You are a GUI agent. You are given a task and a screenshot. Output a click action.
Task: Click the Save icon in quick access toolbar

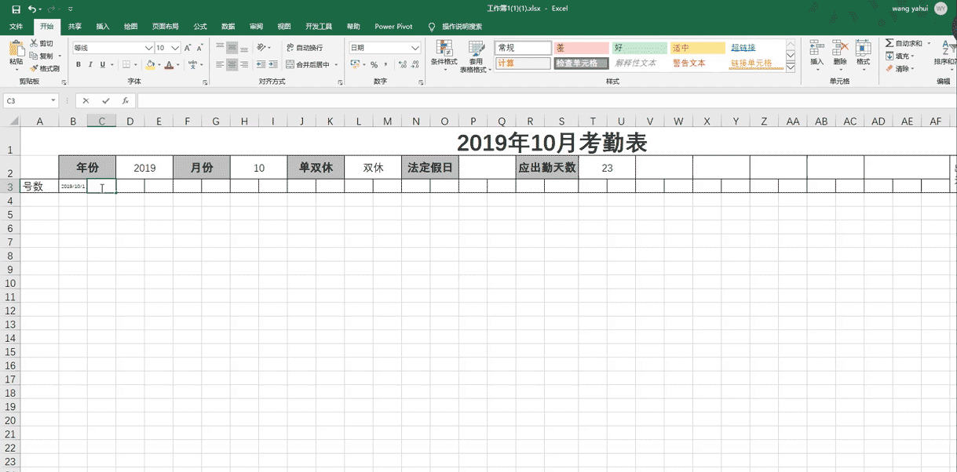[16, 9]
